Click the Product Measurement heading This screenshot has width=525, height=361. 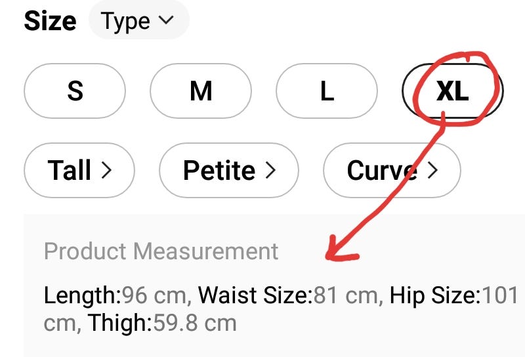(161, 251)
